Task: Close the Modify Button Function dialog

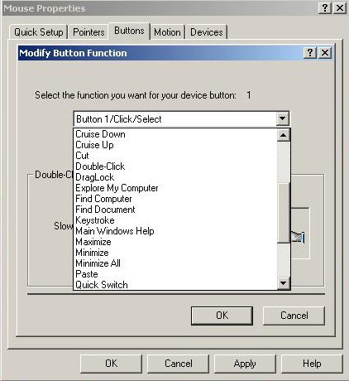Action: pos(325,52)
